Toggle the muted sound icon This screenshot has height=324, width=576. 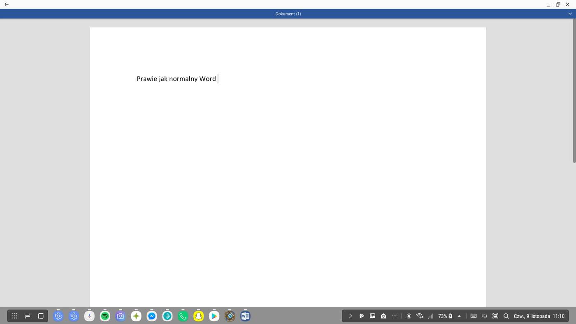(484, 316)
